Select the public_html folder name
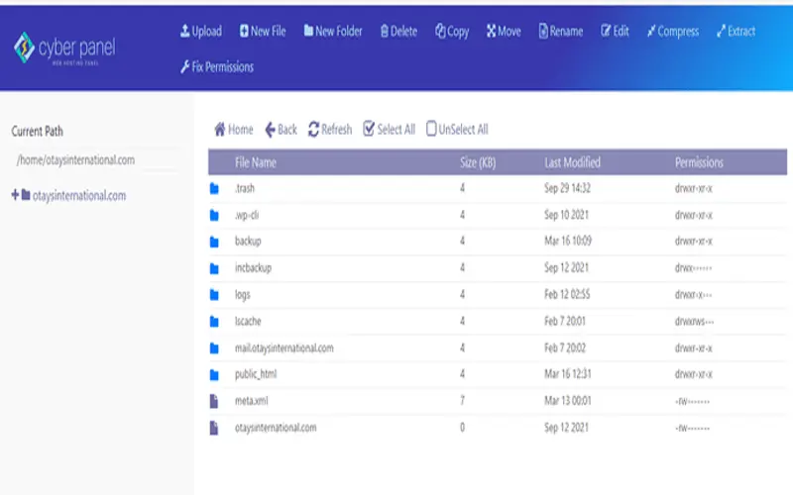The image size is (793, 495). click(x=256, y=374)
